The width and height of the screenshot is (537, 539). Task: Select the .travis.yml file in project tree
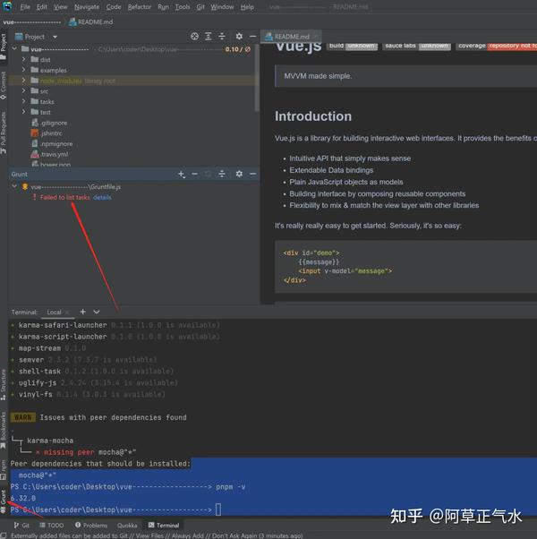point(53,154)
